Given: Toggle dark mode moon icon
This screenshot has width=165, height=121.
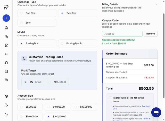Looking at the screenshot, I should 6,105.
